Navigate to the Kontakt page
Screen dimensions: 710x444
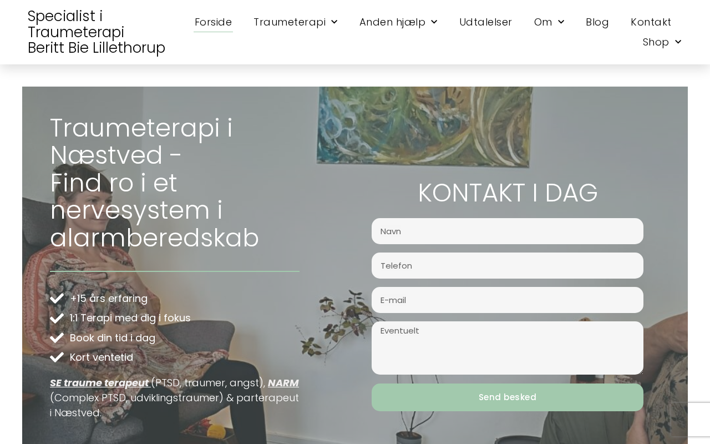651,22
